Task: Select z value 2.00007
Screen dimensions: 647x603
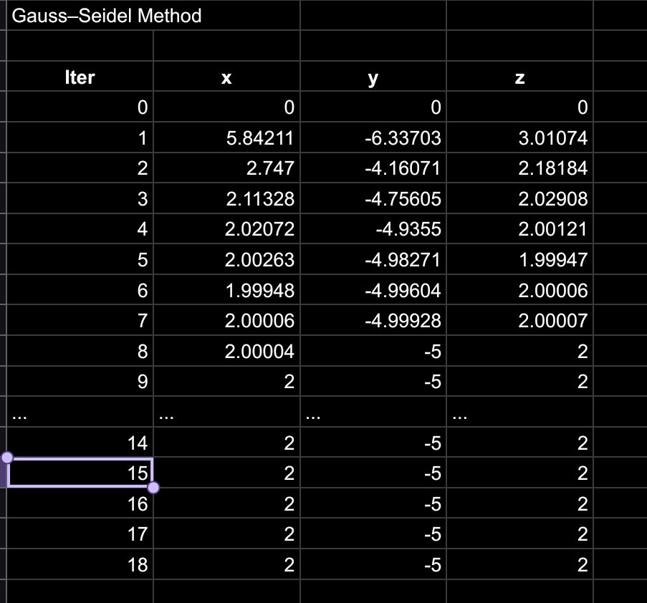Action: [520, 320]
